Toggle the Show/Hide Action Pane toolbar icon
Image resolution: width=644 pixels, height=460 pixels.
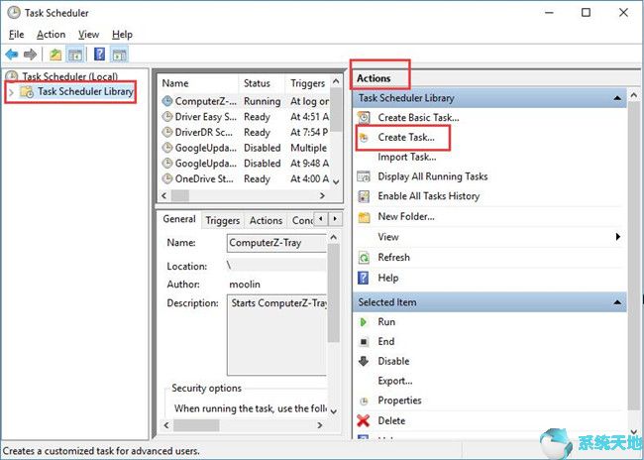click(x=120, y=55)
